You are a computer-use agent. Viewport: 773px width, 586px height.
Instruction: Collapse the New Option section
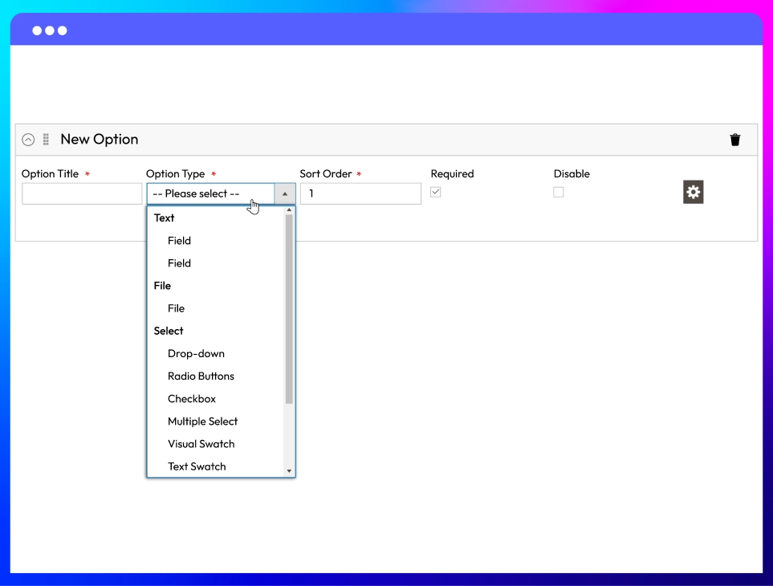(x=26, y=139)
